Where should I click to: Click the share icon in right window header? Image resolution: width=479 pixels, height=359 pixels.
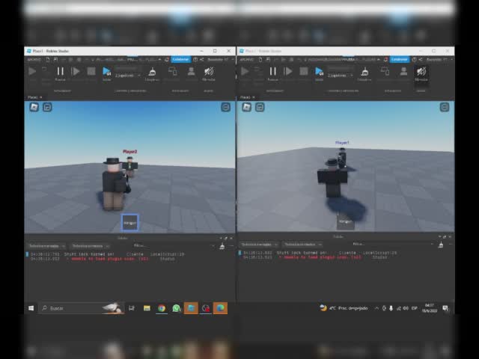click(421, 60)
